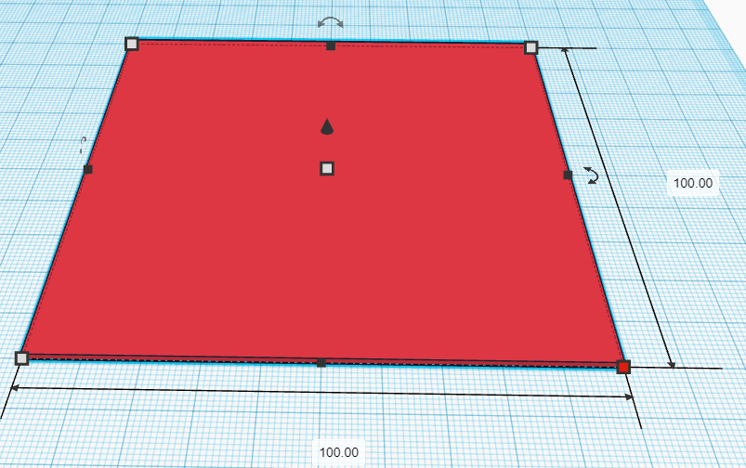Select the top-right white corner handle
Viewport: 746px width, 468px height.
(x=531, y=47)
